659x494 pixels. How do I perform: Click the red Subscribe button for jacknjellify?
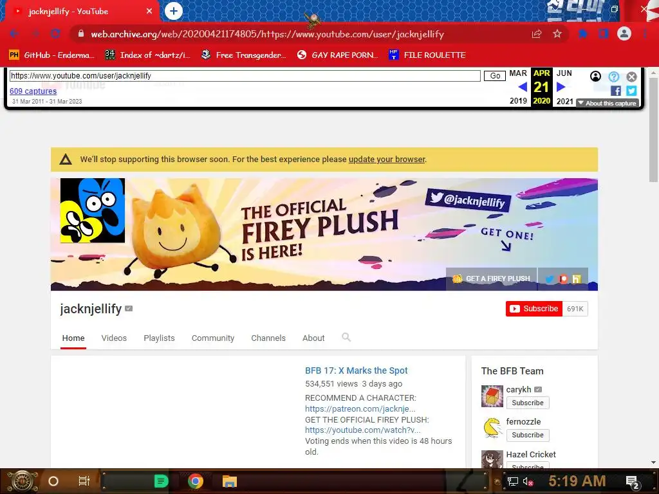coord(534,309)
